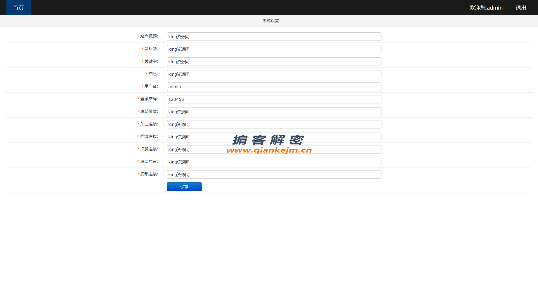This screenshot has height=289, width=538.
Task: Focus the 站点标题 input field
Action: click(x=274, y=37)
